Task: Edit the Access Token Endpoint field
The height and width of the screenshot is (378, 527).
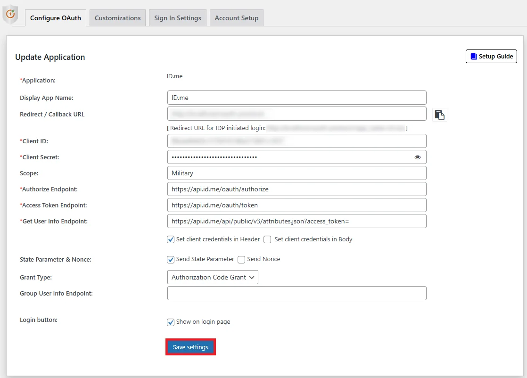Action: pos(297,205)
